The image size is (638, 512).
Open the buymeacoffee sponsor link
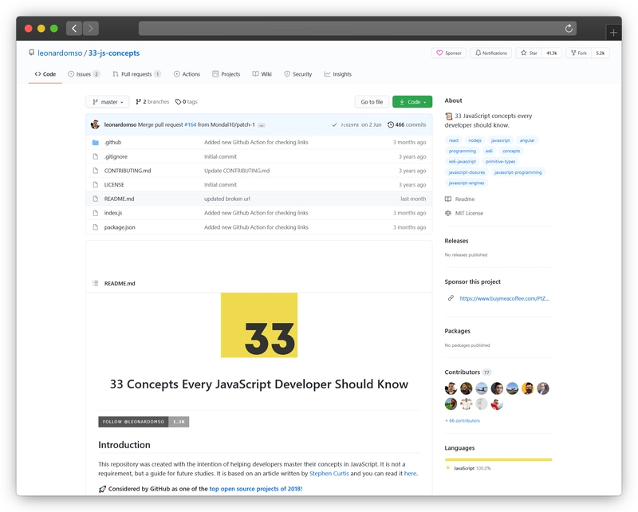[x=505, y=298]
